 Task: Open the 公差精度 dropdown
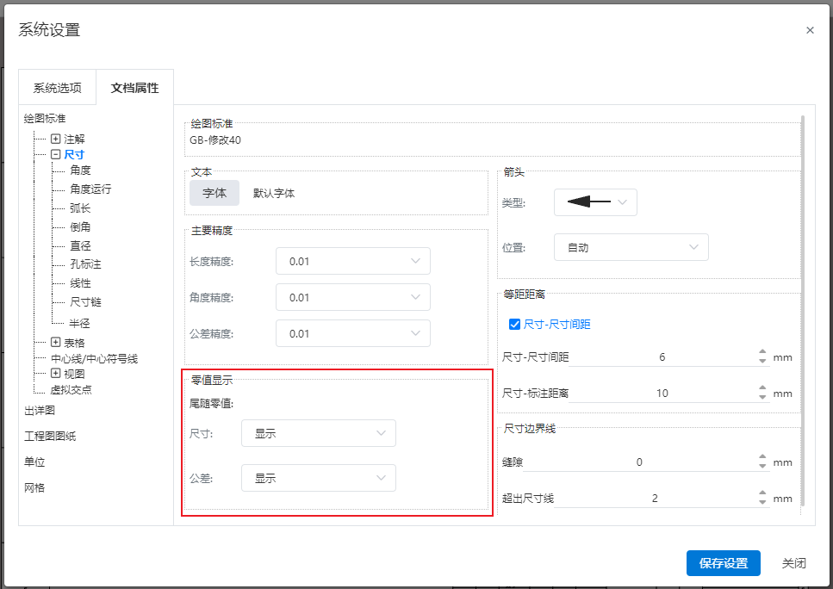[x=352, y=333]
